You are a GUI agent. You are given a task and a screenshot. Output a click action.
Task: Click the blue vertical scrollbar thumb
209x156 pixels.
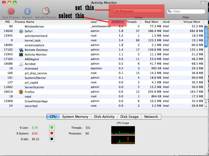(206, 37)
